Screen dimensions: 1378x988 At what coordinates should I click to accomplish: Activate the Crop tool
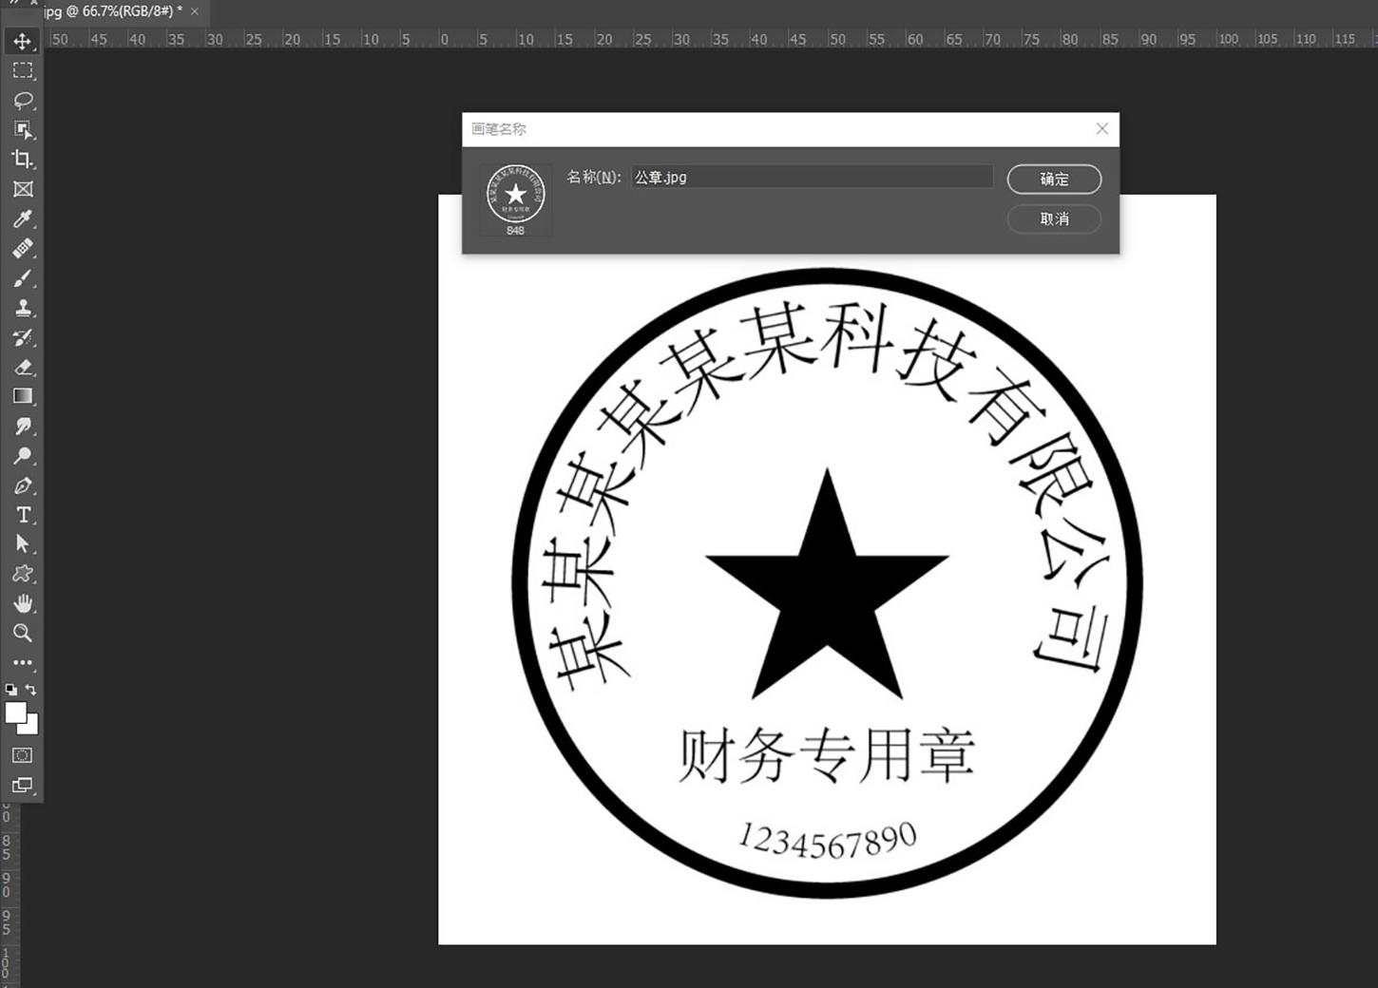23,160
